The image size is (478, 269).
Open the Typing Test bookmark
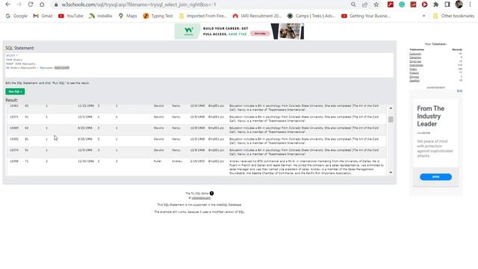tap(158, 16)
